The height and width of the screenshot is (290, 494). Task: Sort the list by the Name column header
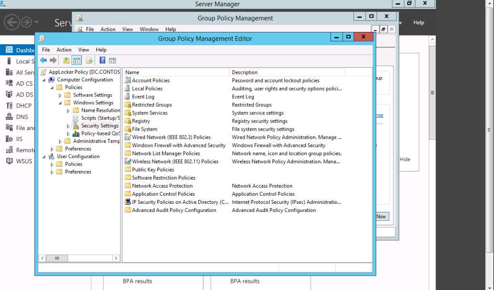pyautogui.click(x=176, y=72)
